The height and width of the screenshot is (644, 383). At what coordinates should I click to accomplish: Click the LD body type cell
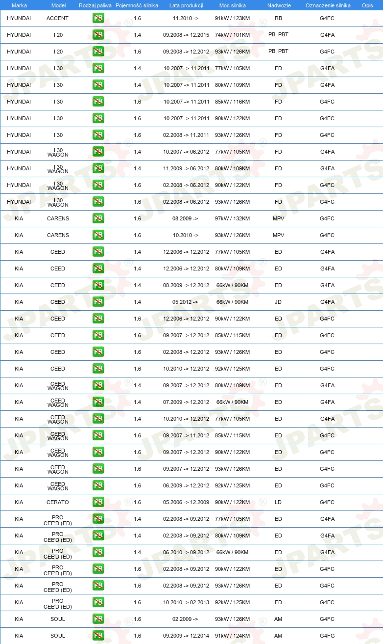coord(278,502)
